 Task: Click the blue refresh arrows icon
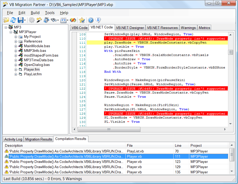[13, 20]
